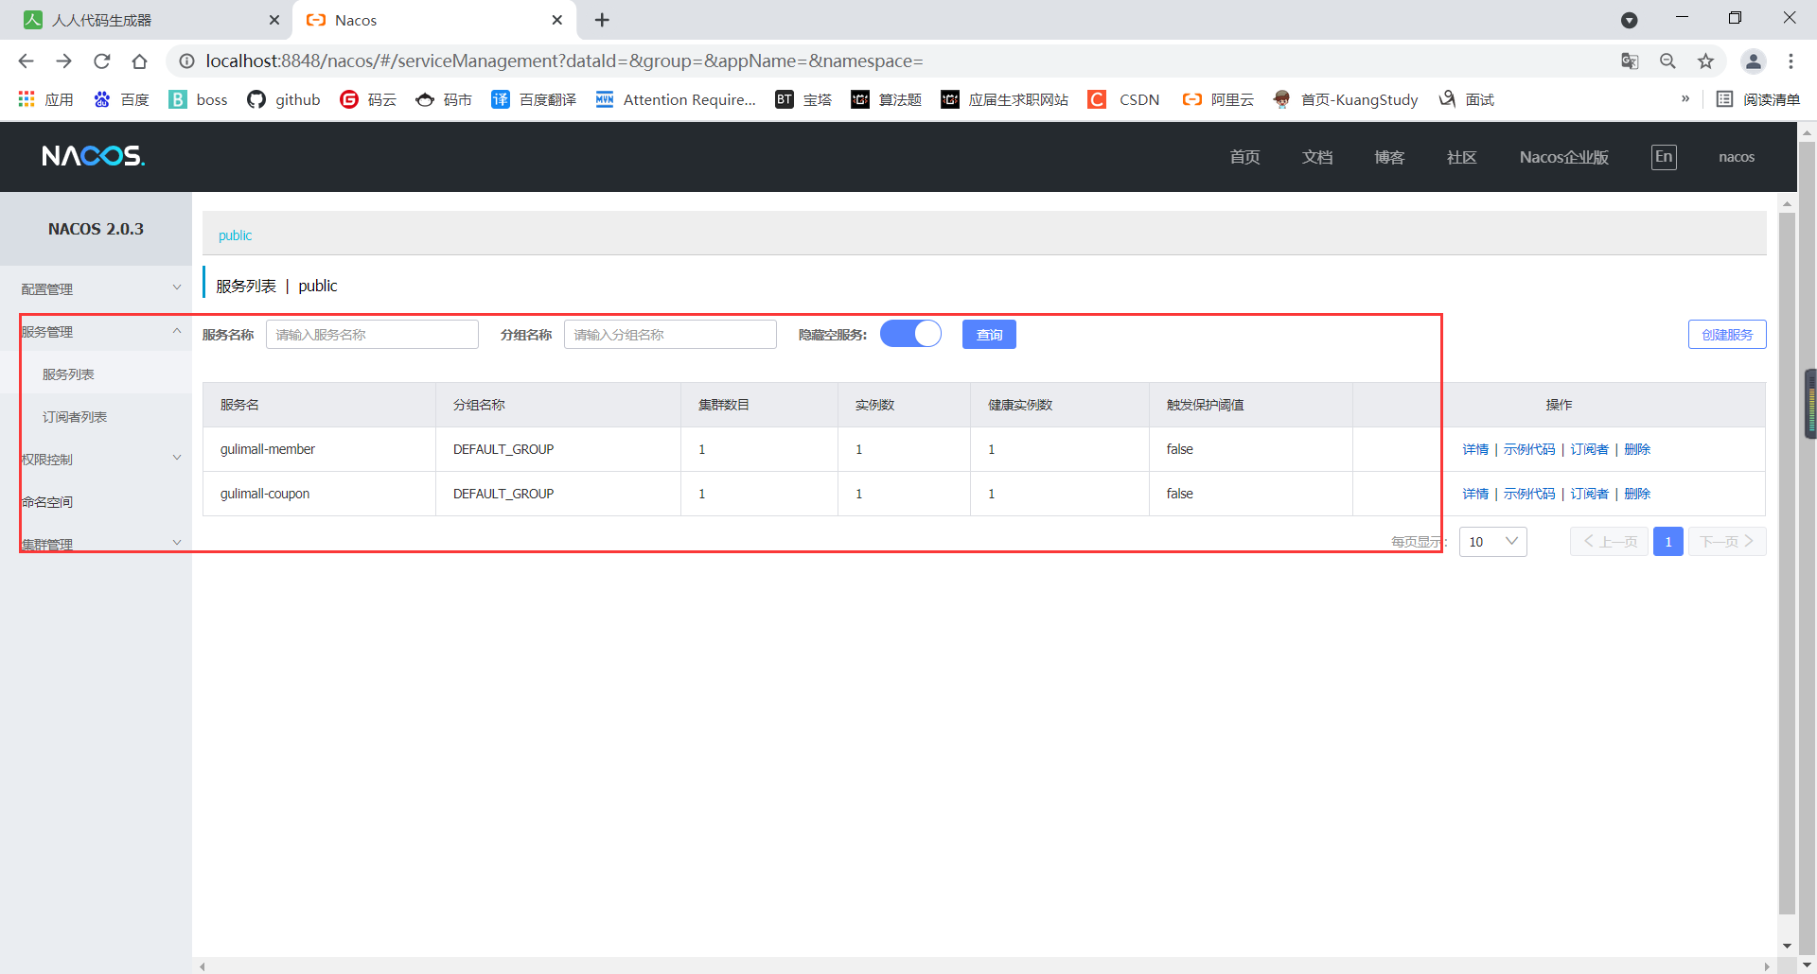Open the 百度翻译 bookmark
This screenshot has height=974, width=1817.
coord(534,99)
